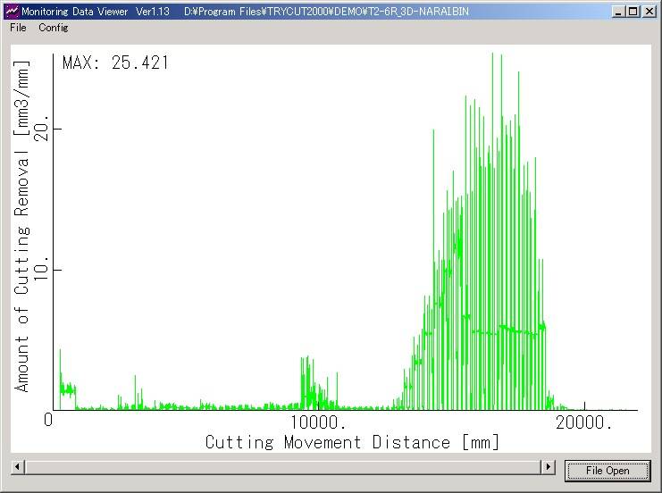Select the 10000. label on the distance axis

pyautogui.click(x=318, y=421)
